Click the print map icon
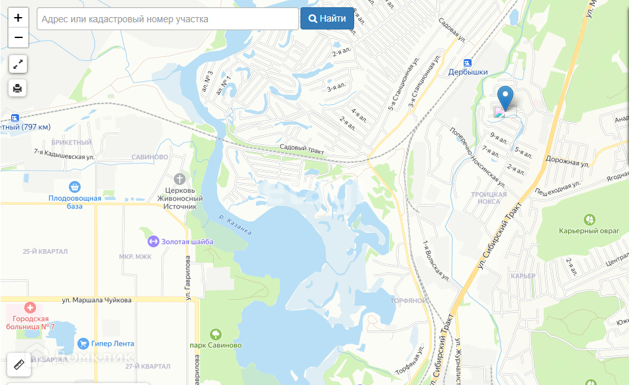This screenshot has height=385, width=629. [x=17, y=88]
